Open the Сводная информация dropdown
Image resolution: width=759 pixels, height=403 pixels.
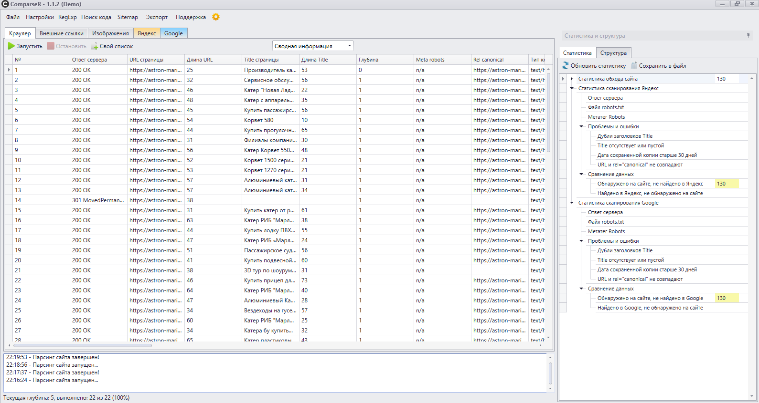313,46
